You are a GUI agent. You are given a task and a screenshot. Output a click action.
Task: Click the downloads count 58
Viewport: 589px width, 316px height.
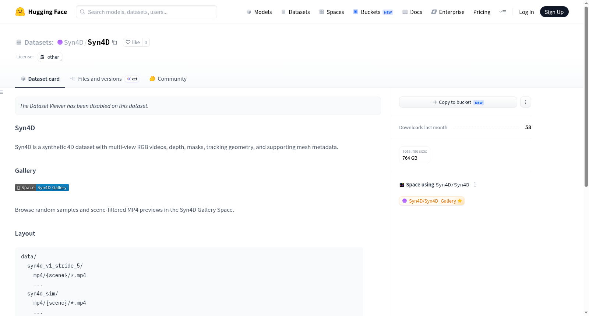coord(528,127)
